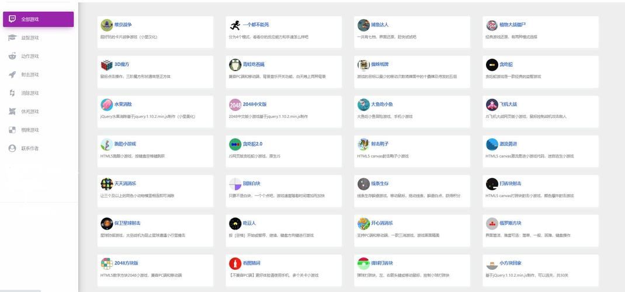625x292 pixels.
Task: Open the 大鱼吃小鱼 game icon
Action: (x=363, y=105)
